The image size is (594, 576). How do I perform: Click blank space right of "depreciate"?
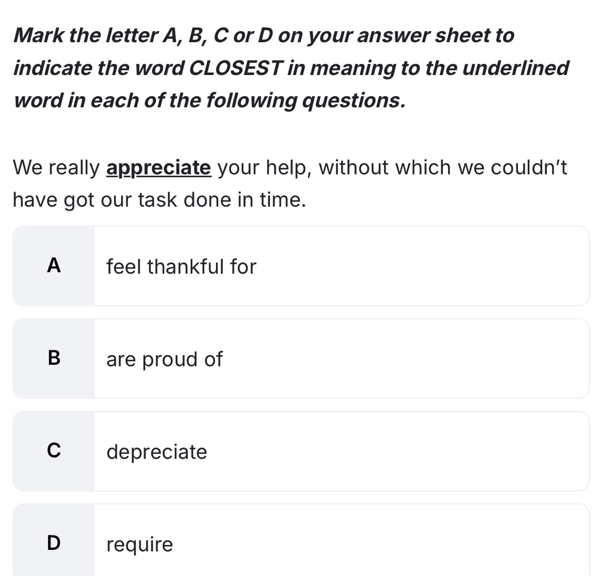pos(397,452)
